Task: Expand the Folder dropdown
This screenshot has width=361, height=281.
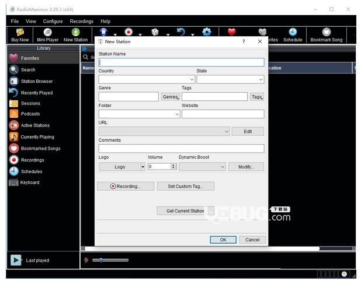Action: pos(177,114)
